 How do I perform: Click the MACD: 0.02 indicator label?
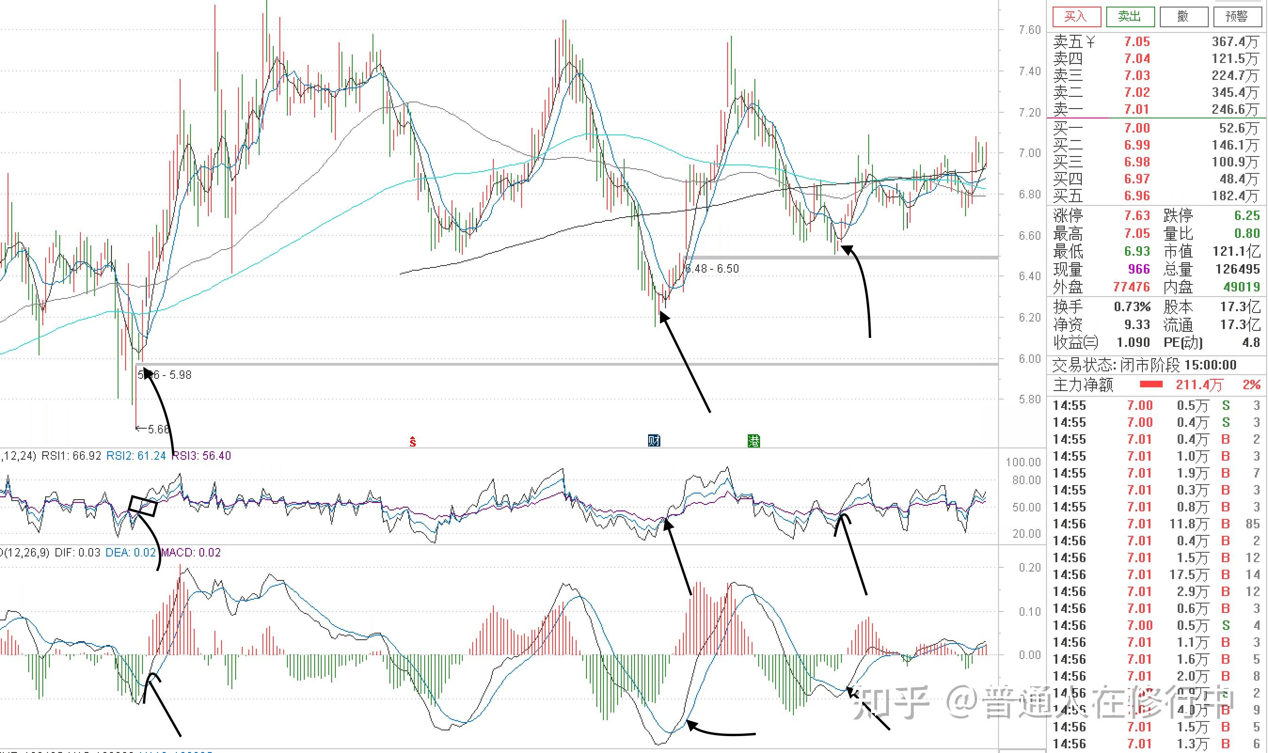(x=191, y=552)
